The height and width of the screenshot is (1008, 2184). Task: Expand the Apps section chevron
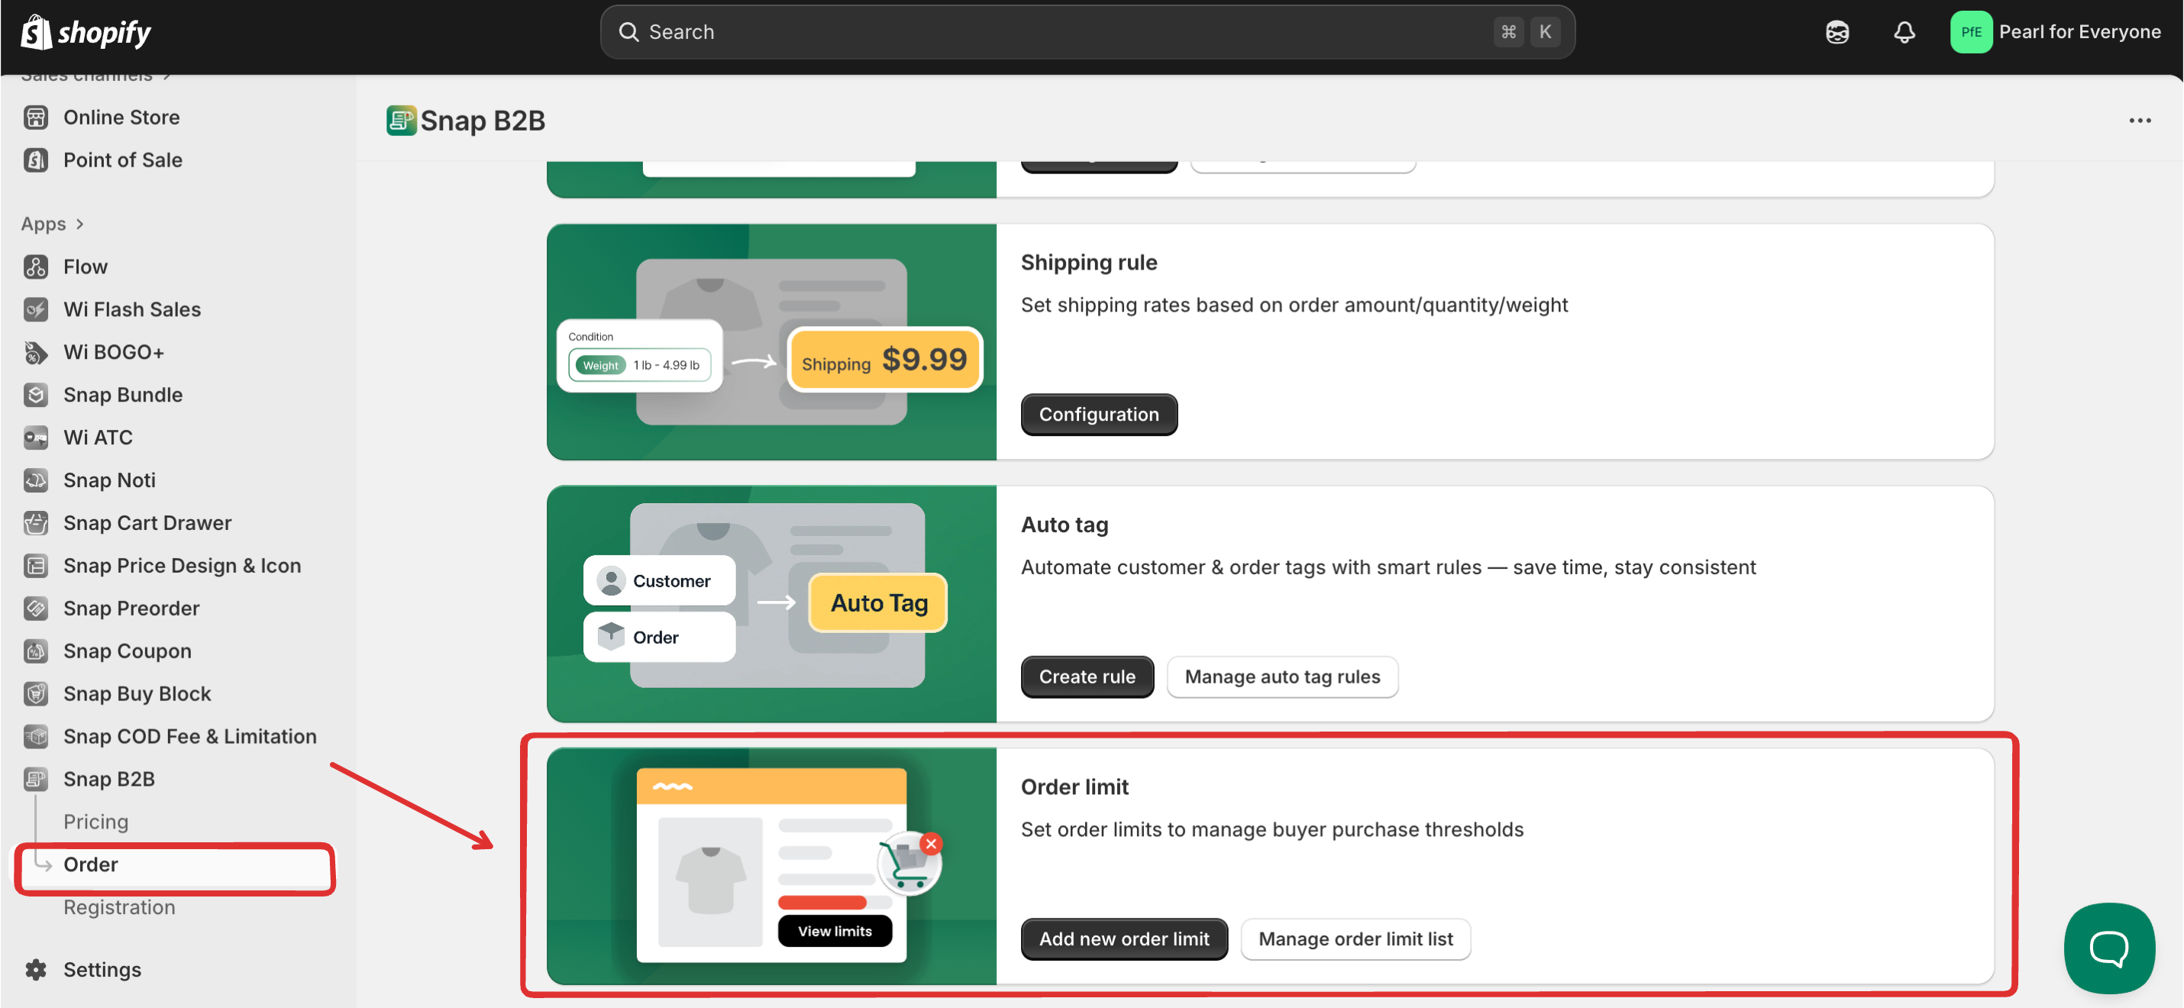click(79, 224)
